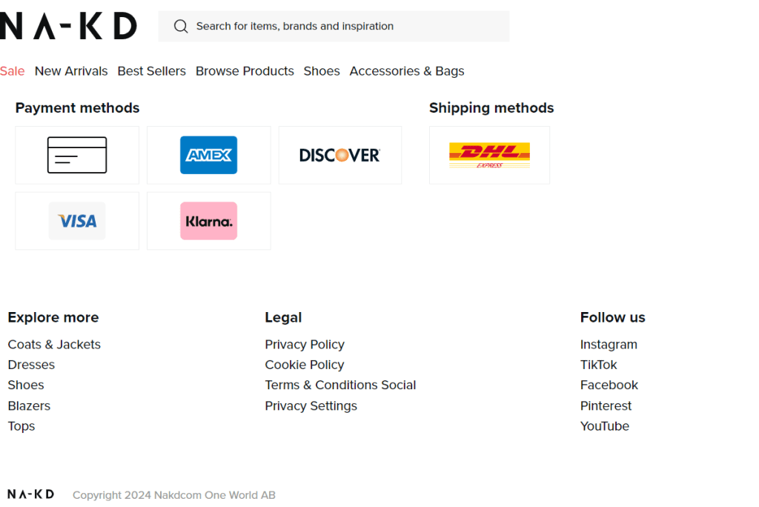This screenshot has height=507, width=759.
Task: Click the DHL Express shipping logo
Action: pyautogui.click(x=489, y=155)
